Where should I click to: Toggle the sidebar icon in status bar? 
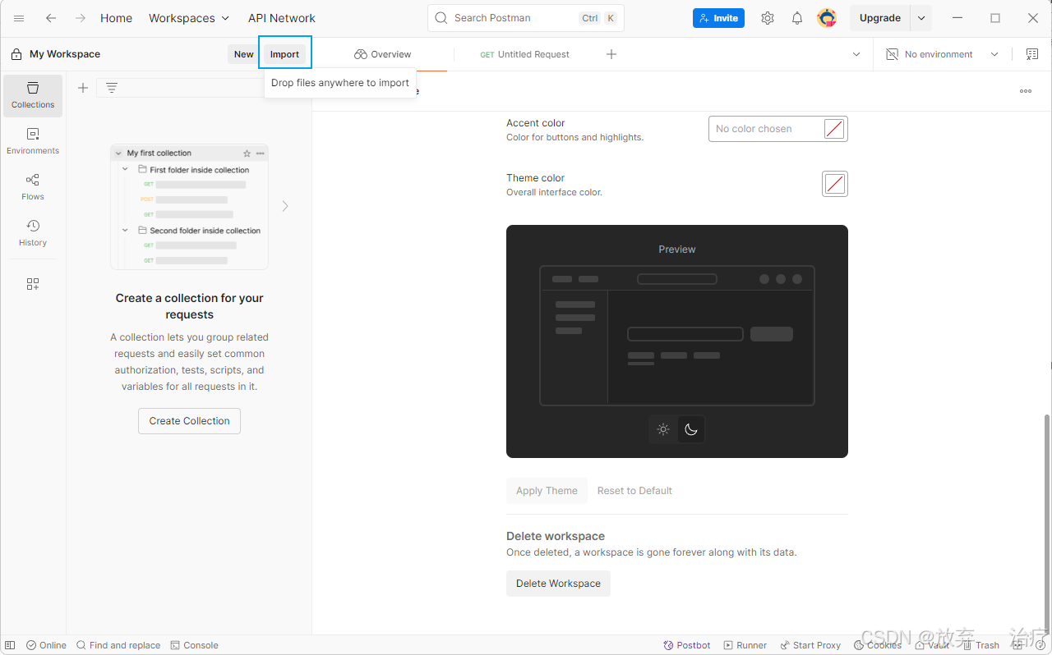click(x=10, y=645)
